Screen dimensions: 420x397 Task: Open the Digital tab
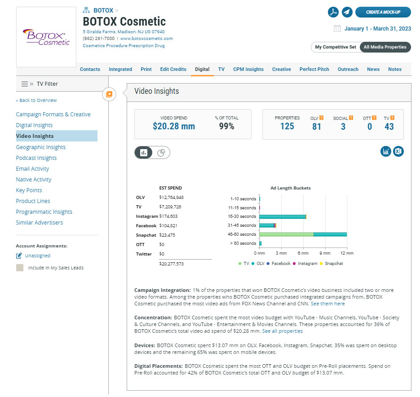(x=202, y=69)
